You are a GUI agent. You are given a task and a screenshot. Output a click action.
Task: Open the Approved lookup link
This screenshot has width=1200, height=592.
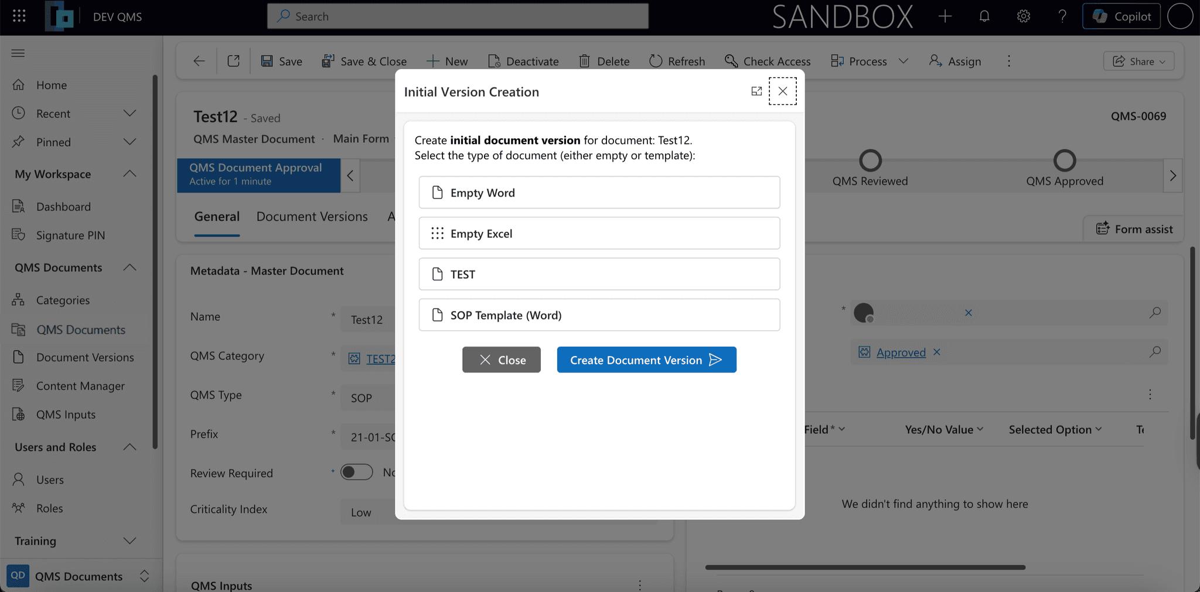click(901, 353)
